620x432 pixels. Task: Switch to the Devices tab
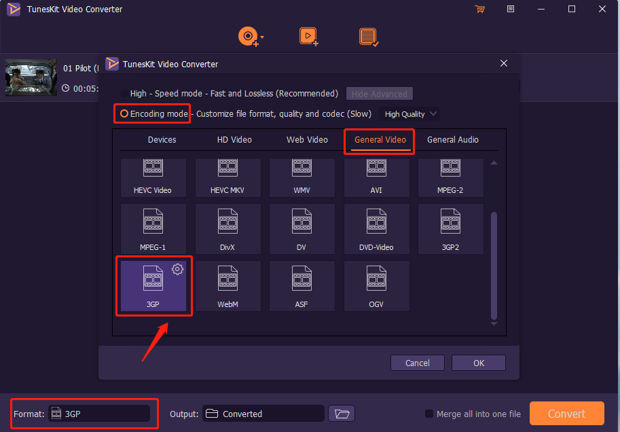162,140
